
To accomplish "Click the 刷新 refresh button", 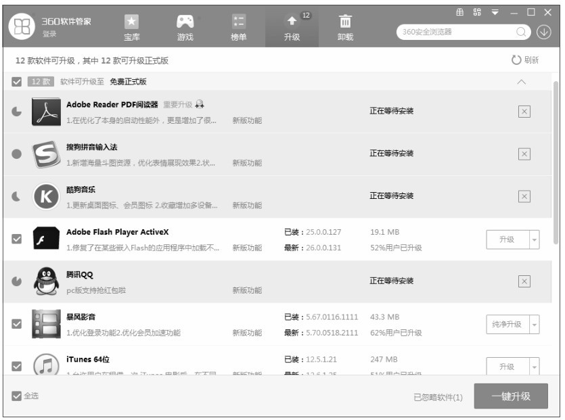I will pos(525,60).
